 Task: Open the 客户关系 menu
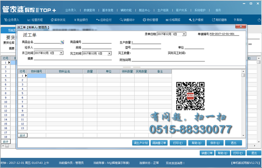(x=182, y=10)
